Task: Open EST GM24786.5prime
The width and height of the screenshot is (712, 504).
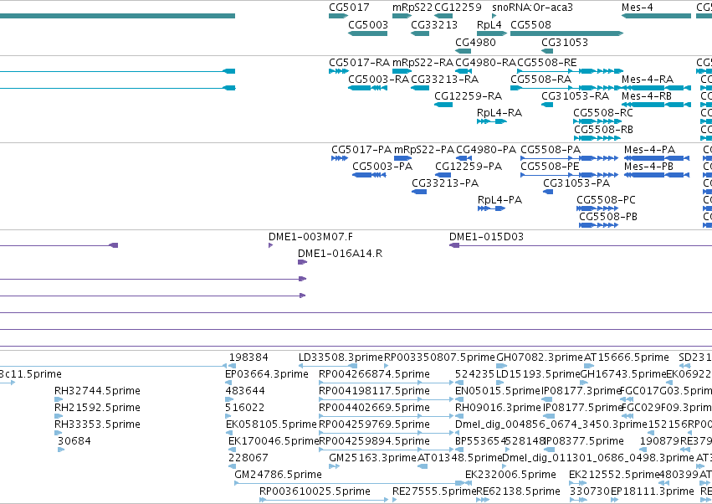Action: [x=278, y=475]
